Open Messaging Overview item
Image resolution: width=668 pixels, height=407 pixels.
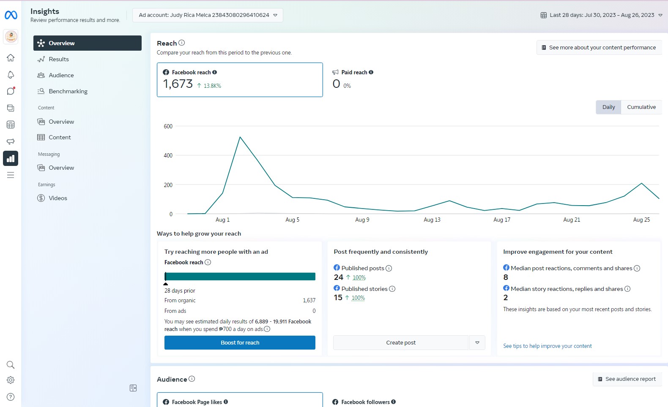88,168
